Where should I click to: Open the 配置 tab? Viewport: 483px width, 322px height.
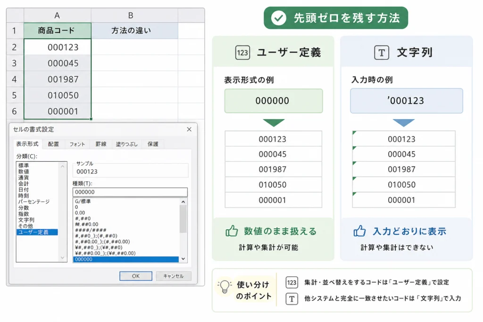(x=53, y=144)
